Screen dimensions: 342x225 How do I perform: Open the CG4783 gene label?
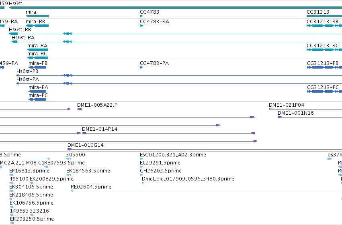pyautogui.click(x=149, y=12)
